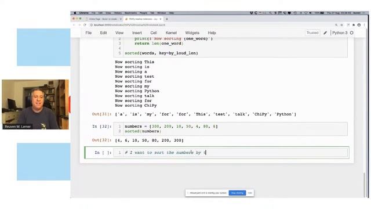Click the empty In [ ] prompt
Viewport: 371px width, 209px height.
point(103,153)
